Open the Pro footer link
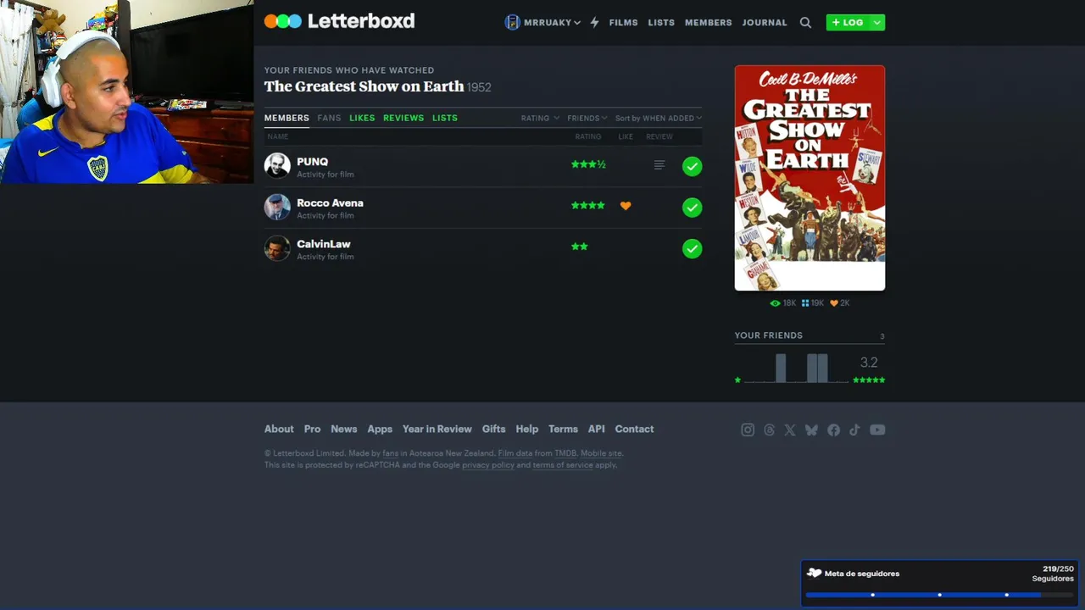The image size is (1085, 610). [x=312, y=429]
